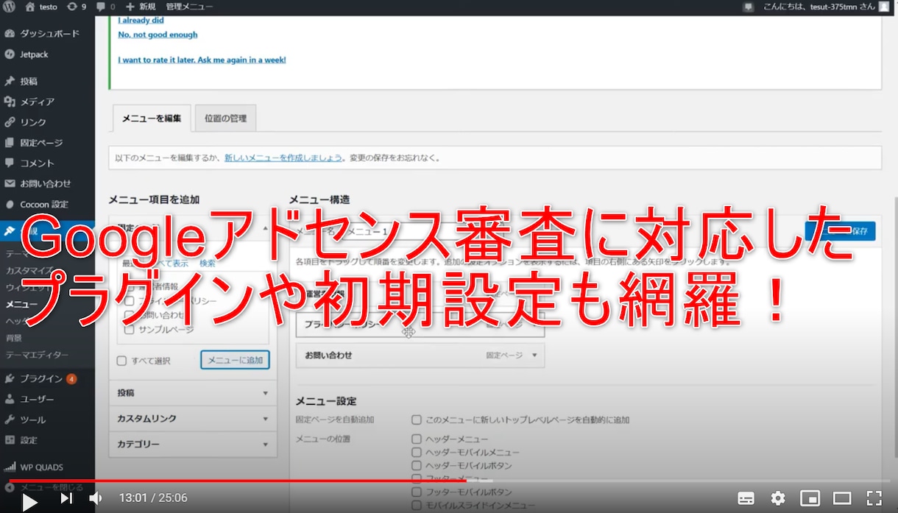Open the video player settings gear

click(778, 498)
